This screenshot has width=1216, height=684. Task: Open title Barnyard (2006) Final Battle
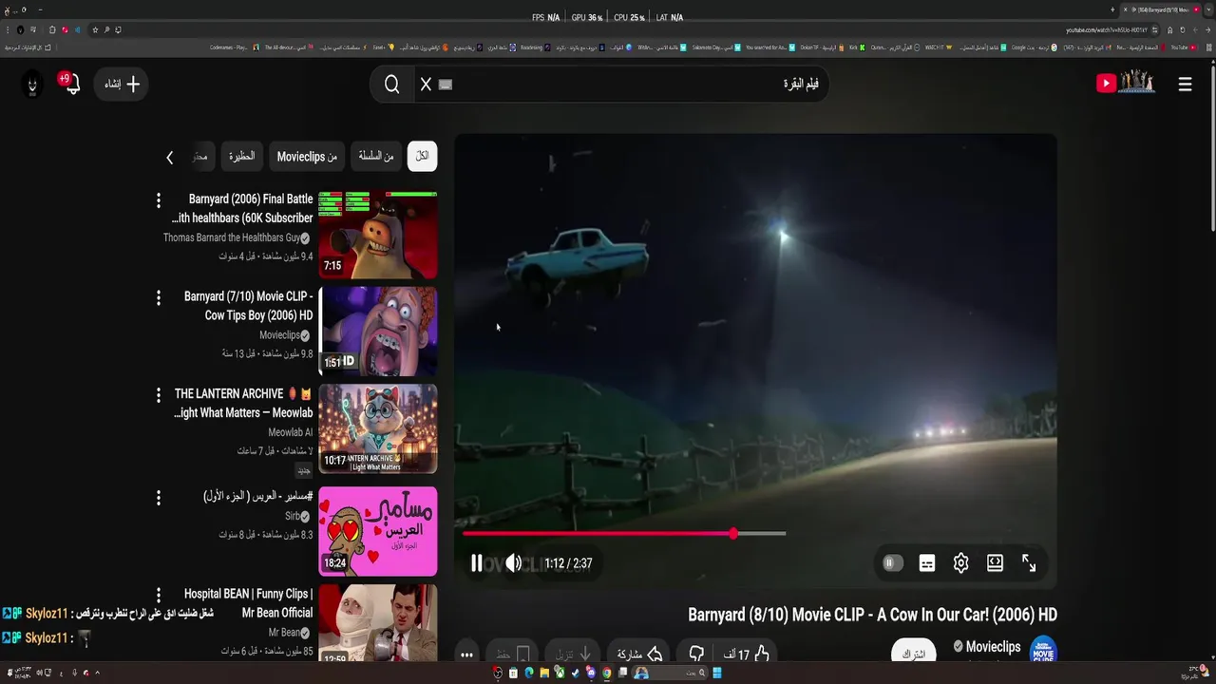242,208
